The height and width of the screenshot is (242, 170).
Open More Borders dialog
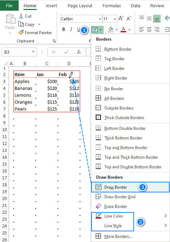130,236
